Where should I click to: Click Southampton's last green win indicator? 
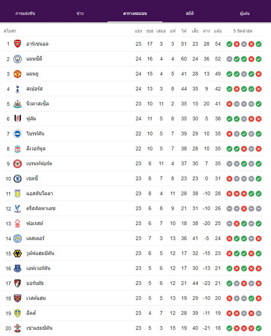(x=259, y=328)
